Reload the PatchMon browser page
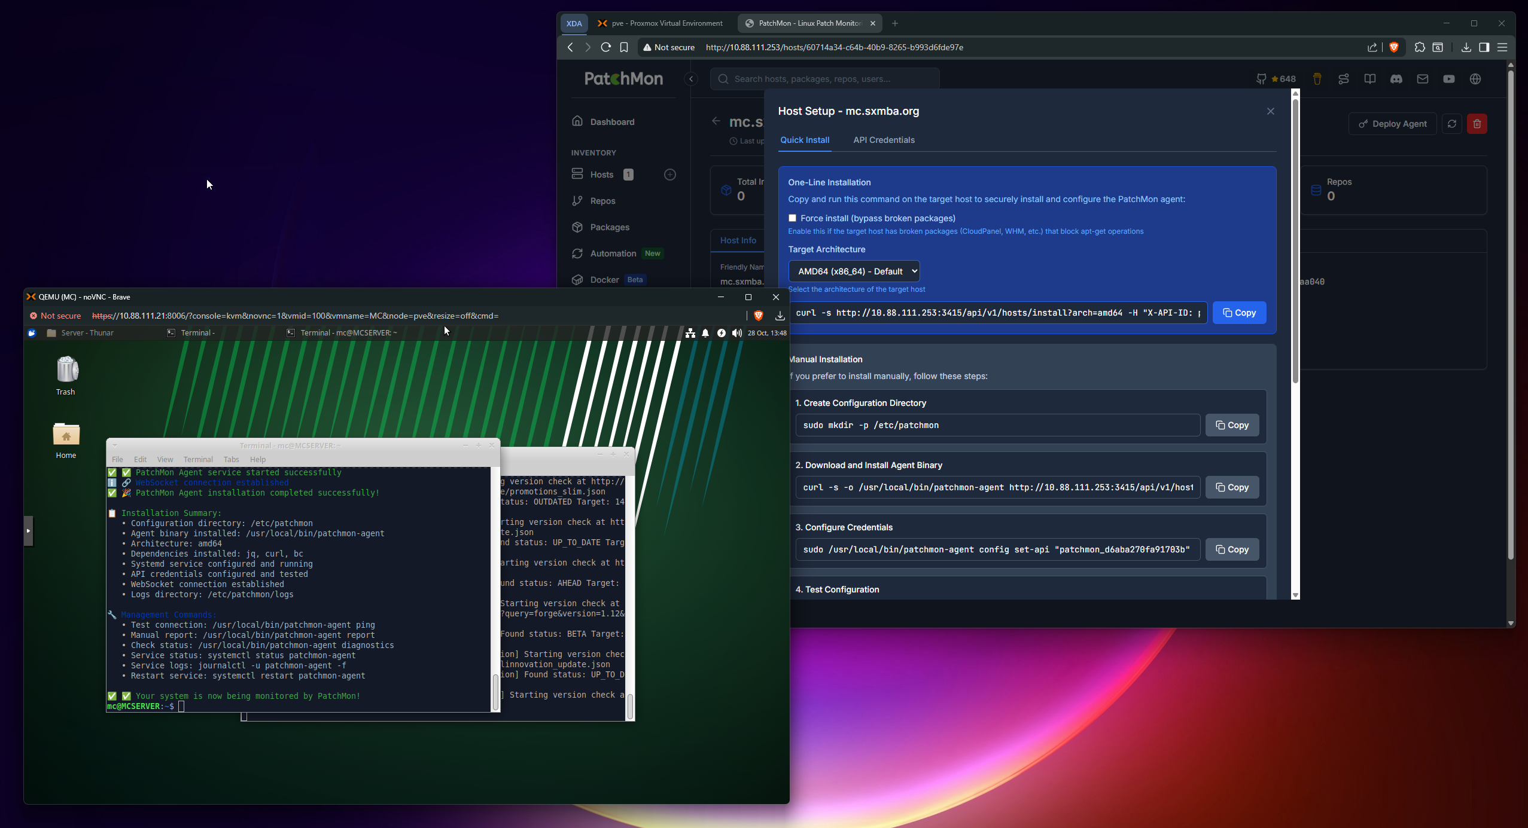The width and height of the screenshot is (1528, 828). point(606,47)
